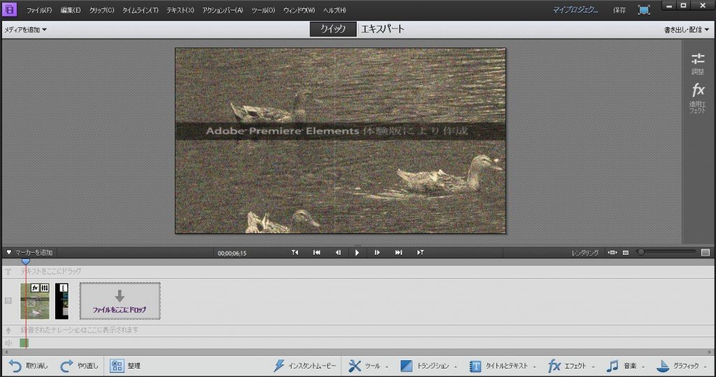This screenshot has width=716, height=377.
Task: Redo with やり直し
Action: (80, 366)
